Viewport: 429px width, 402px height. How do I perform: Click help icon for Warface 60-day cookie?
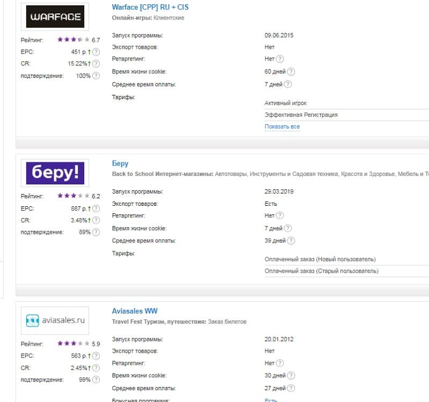click(292, 71)
